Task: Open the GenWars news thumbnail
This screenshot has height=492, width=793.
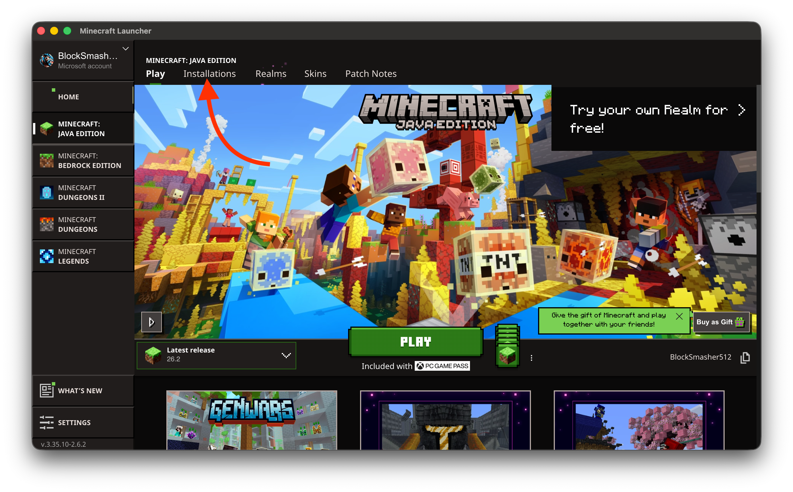Action: (x=252, y=420)
